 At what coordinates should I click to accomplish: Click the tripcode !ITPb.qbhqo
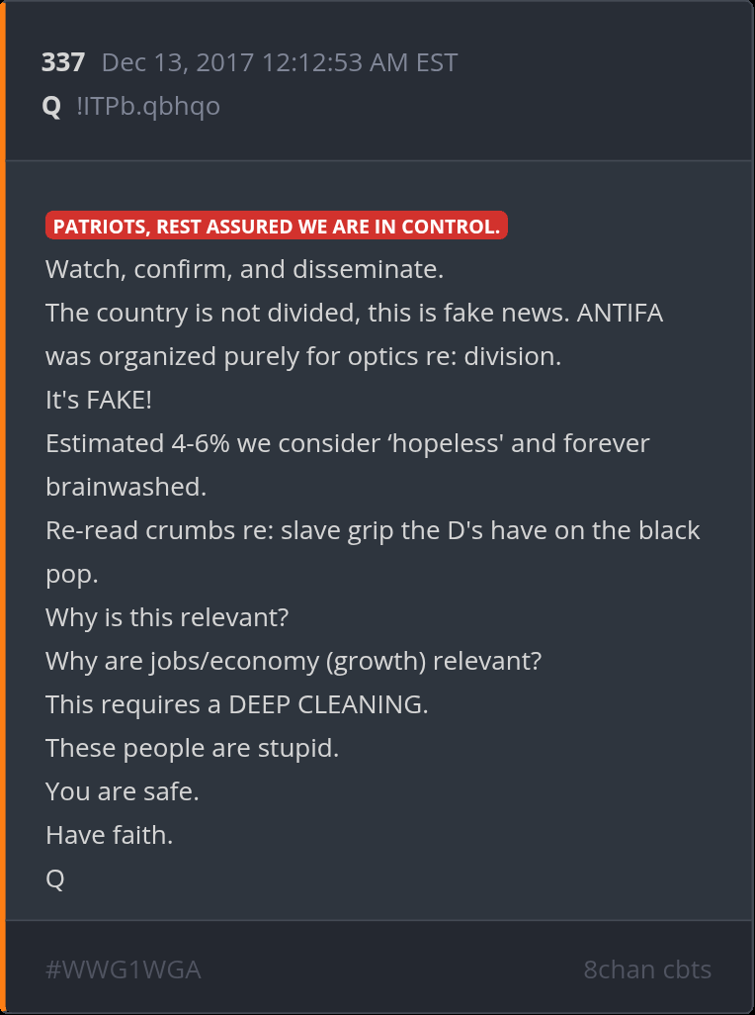(x=148, y=106)
